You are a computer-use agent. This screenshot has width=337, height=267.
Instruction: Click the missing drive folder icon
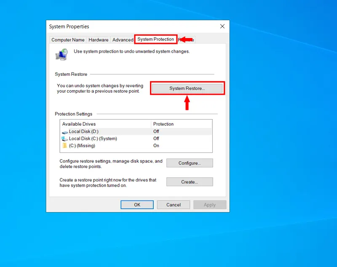pyautogui.click(x=65, y=145)
